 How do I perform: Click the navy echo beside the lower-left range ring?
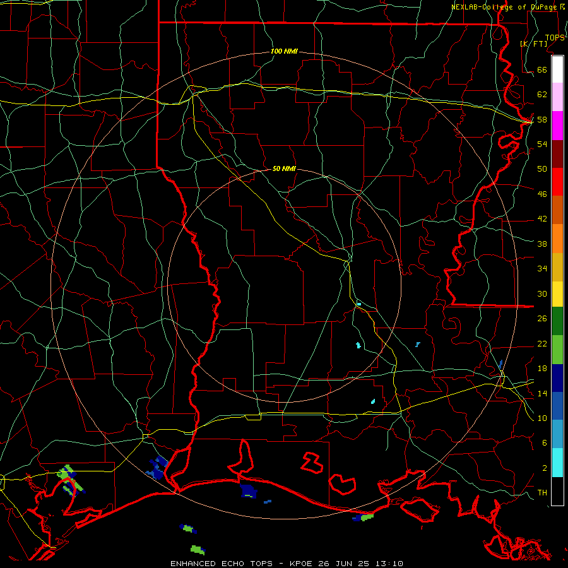coord(157,468)
